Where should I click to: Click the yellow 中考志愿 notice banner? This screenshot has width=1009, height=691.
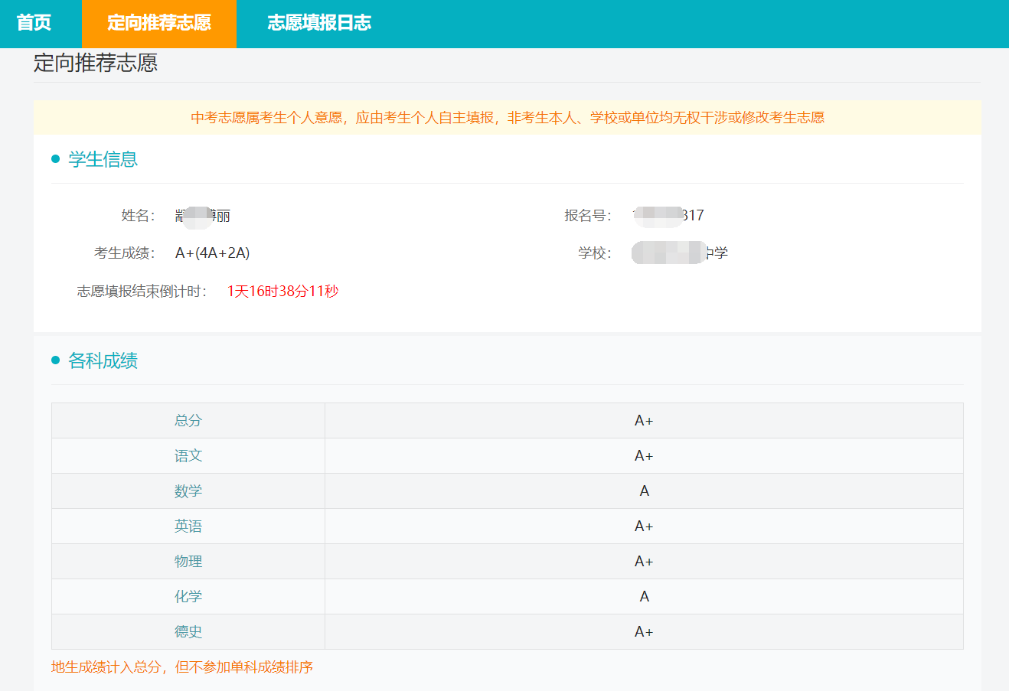507,118
